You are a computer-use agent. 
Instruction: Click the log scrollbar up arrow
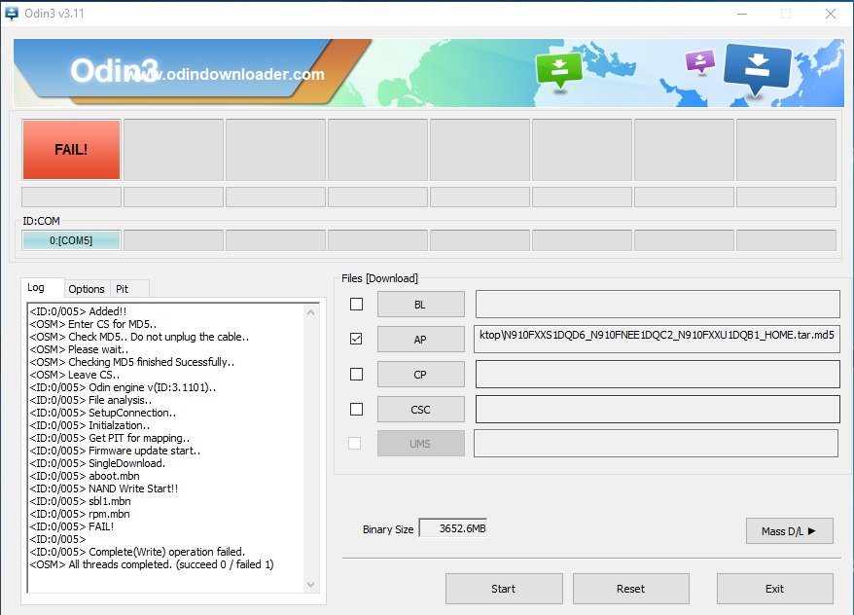pyautogui.click(x=311, y=312)
